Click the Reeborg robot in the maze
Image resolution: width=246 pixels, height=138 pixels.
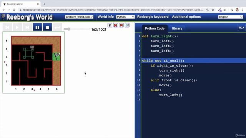pos(32,48)
